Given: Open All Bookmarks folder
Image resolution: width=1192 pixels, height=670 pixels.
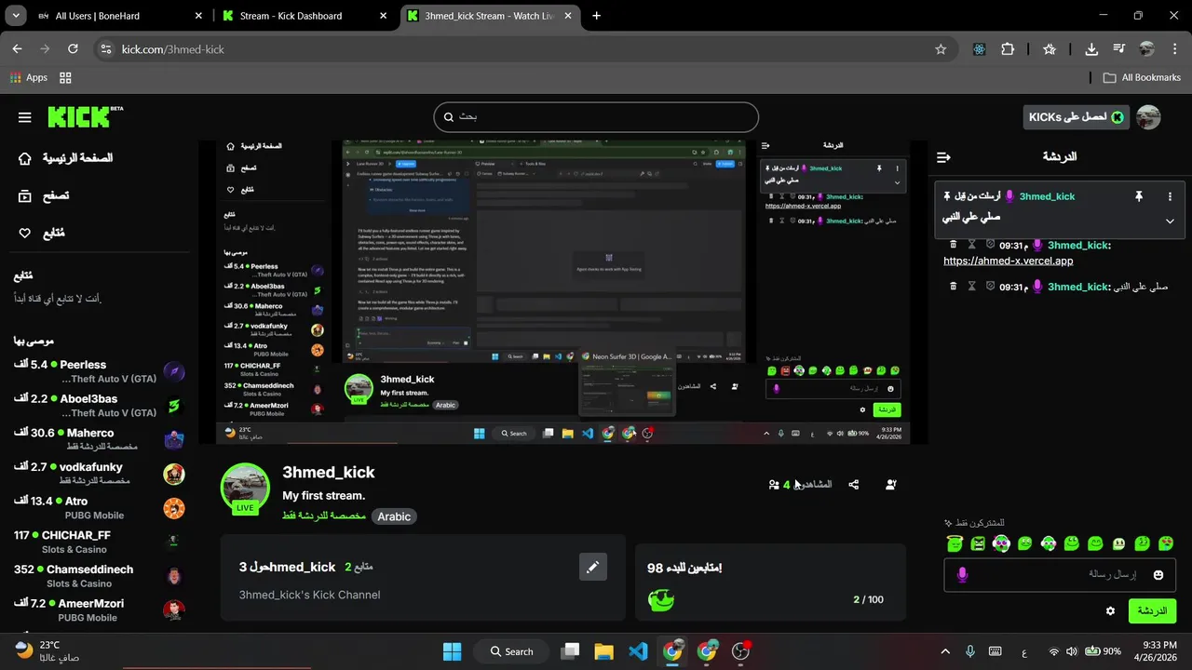Looking at the screenshot, I should (1142, 77).
